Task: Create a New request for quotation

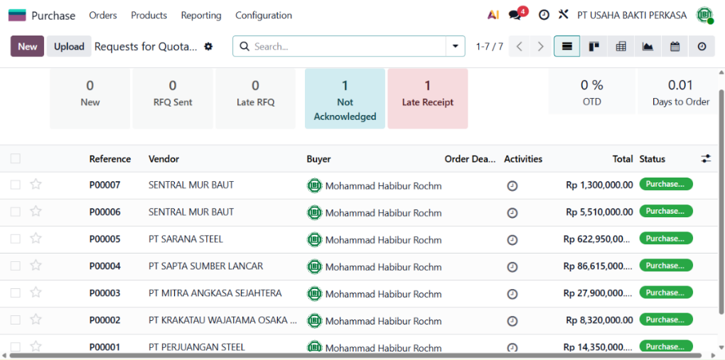Action: point(27,46)
